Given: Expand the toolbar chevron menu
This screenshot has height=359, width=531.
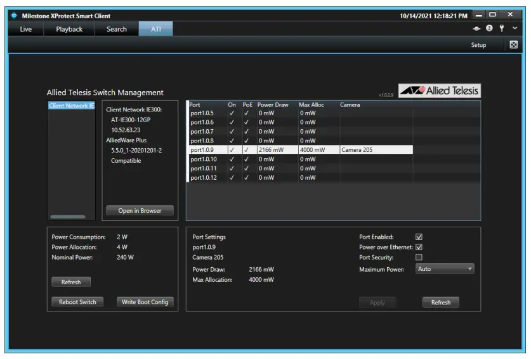Looking at the screenshot, I should (515, 28).
